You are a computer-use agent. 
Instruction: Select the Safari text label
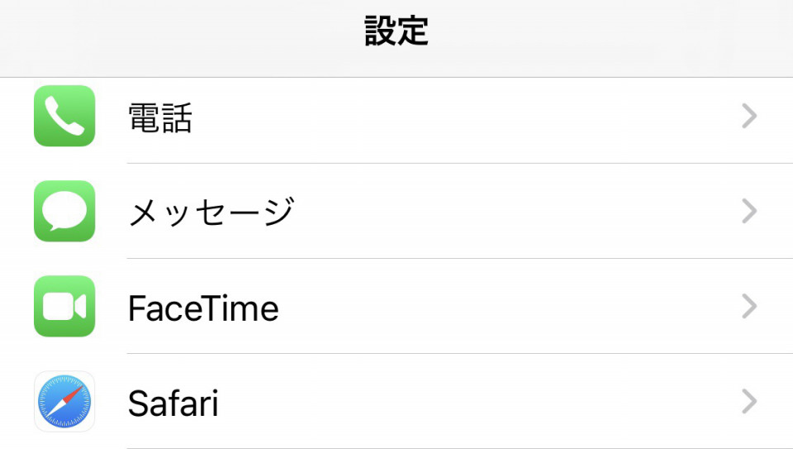coord(173,403)
